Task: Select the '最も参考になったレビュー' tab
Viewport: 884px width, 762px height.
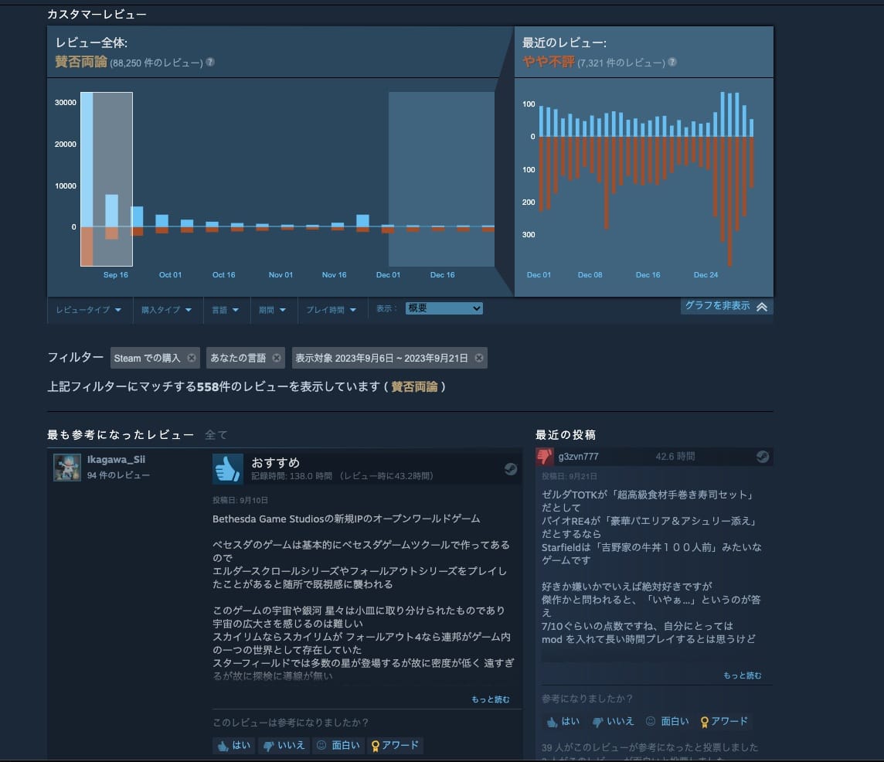Action: tap(121, 435)
